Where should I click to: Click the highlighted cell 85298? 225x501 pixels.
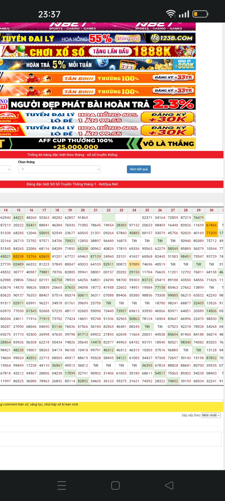click(x=18, y=256)
